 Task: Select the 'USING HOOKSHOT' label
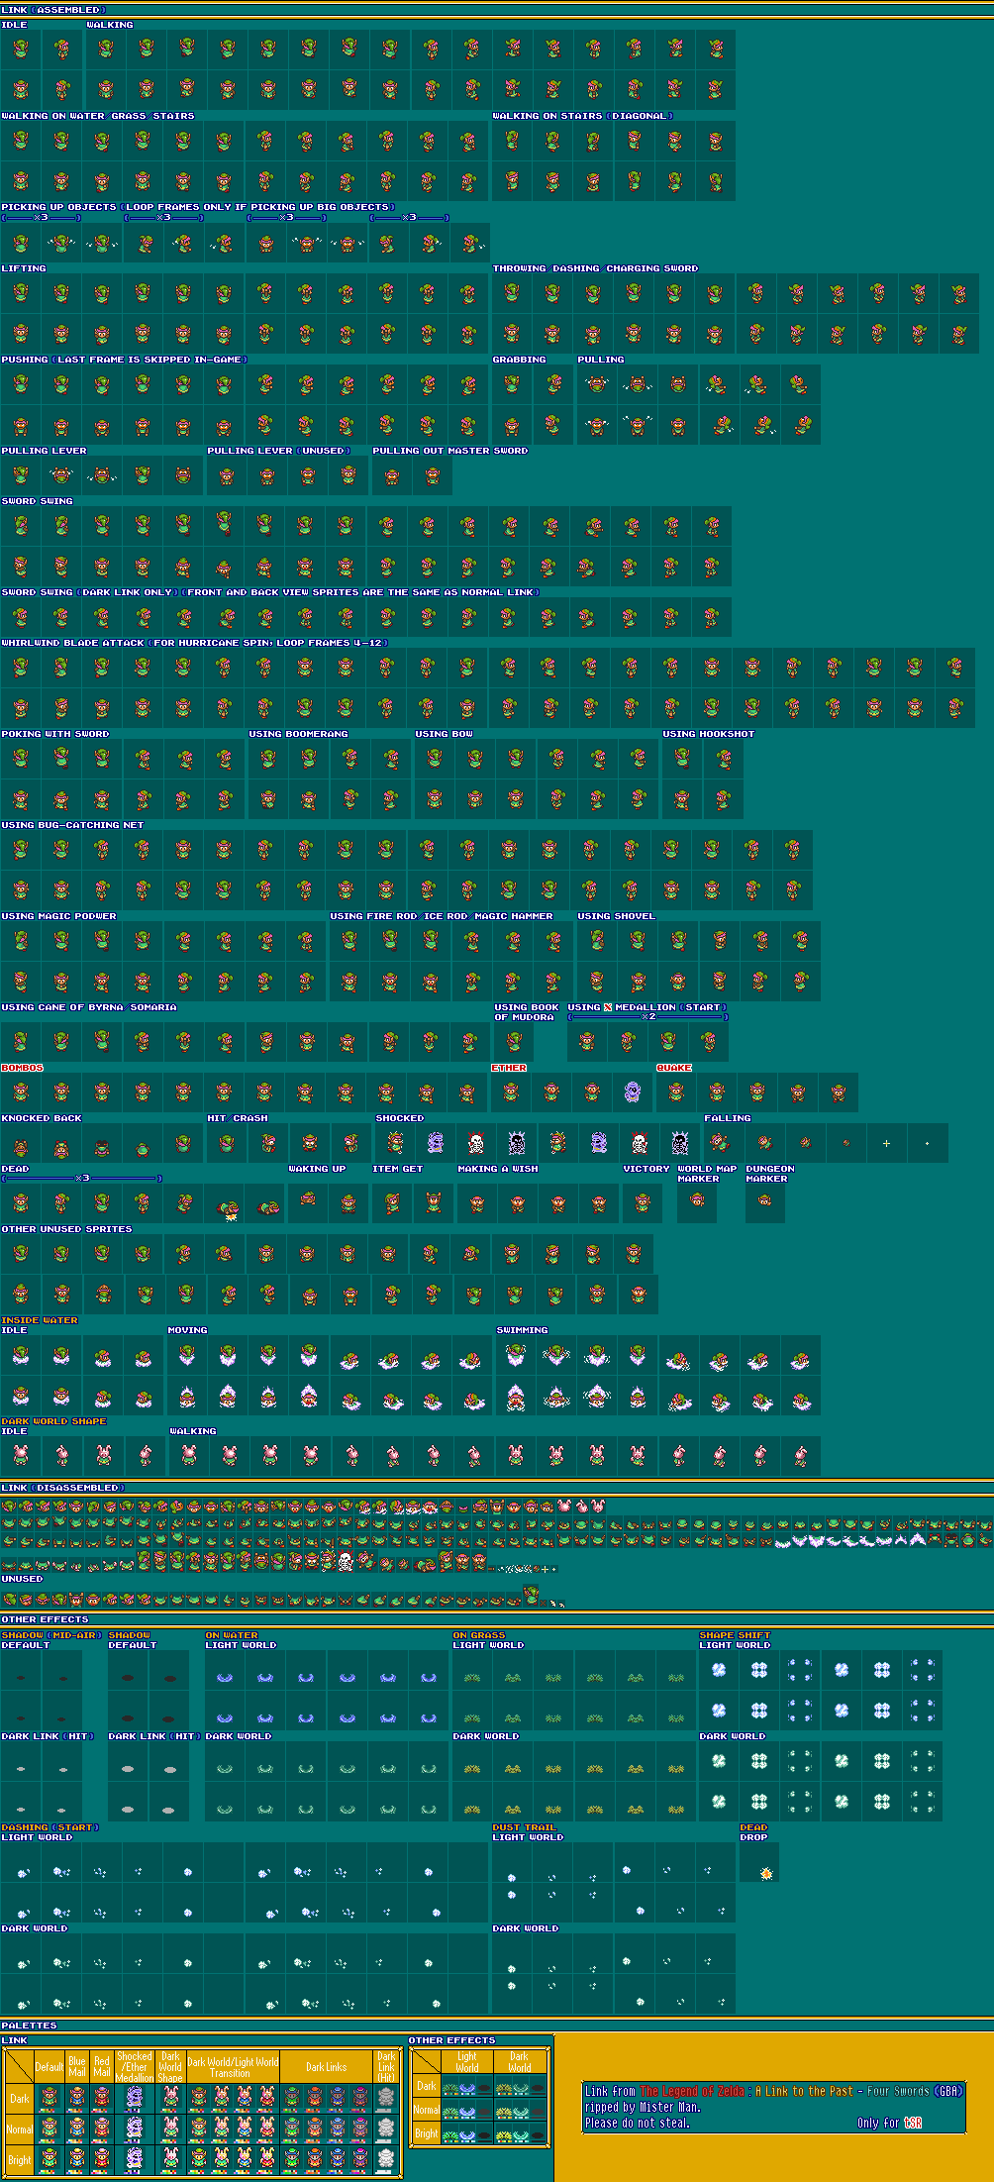708,734
